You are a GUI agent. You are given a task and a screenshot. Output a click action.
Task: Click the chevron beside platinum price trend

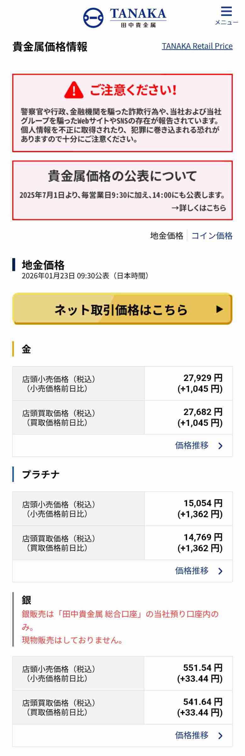(x=220, y=571)
